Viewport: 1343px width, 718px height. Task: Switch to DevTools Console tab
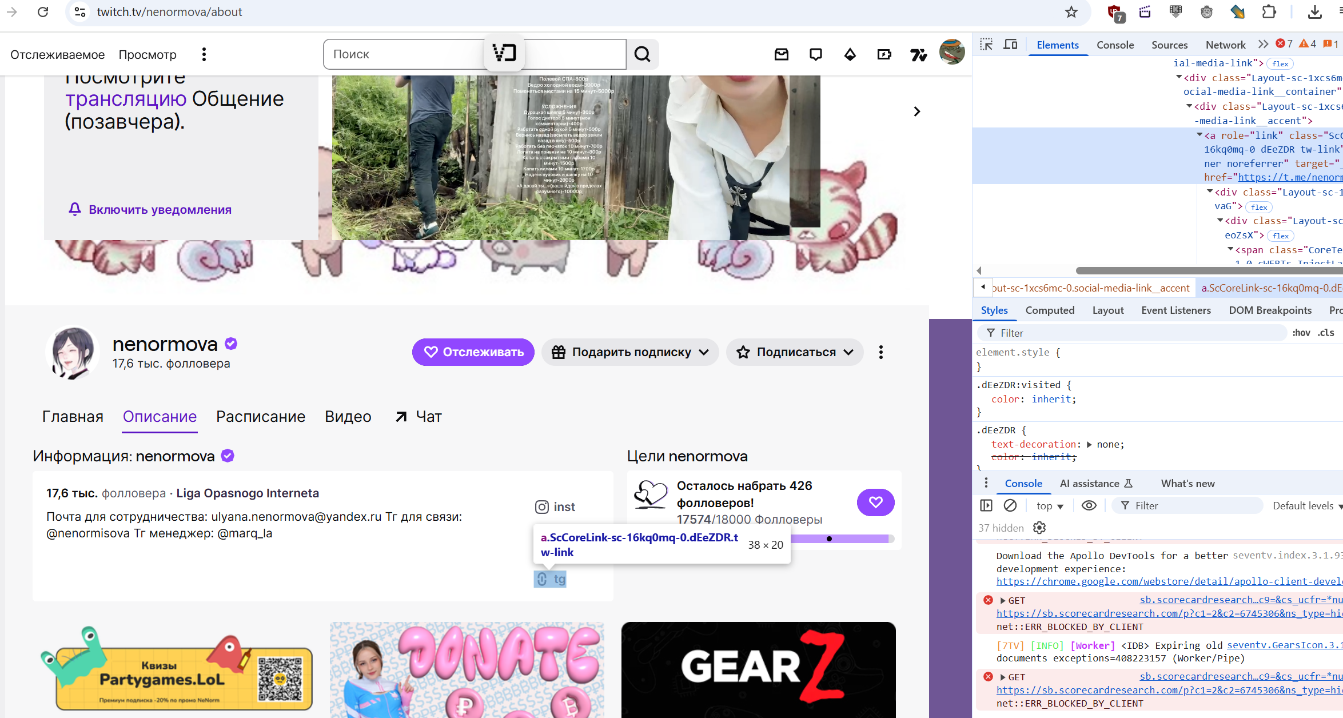[x=1115, y=45]
